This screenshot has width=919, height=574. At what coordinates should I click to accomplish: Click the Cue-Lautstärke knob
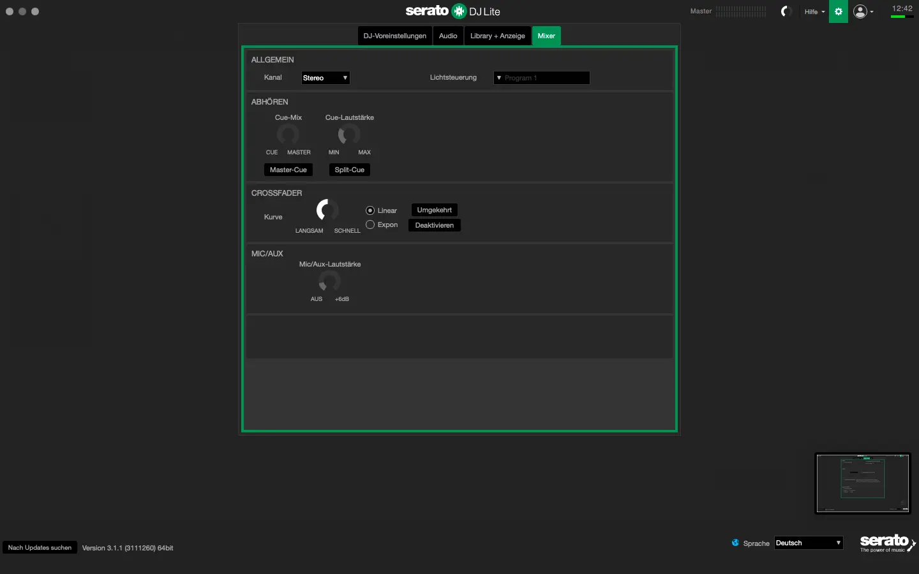[x=349, y=135]
